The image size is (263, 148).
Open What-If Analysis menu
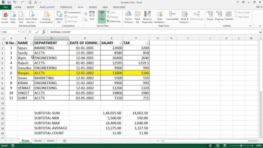(185, 17)
